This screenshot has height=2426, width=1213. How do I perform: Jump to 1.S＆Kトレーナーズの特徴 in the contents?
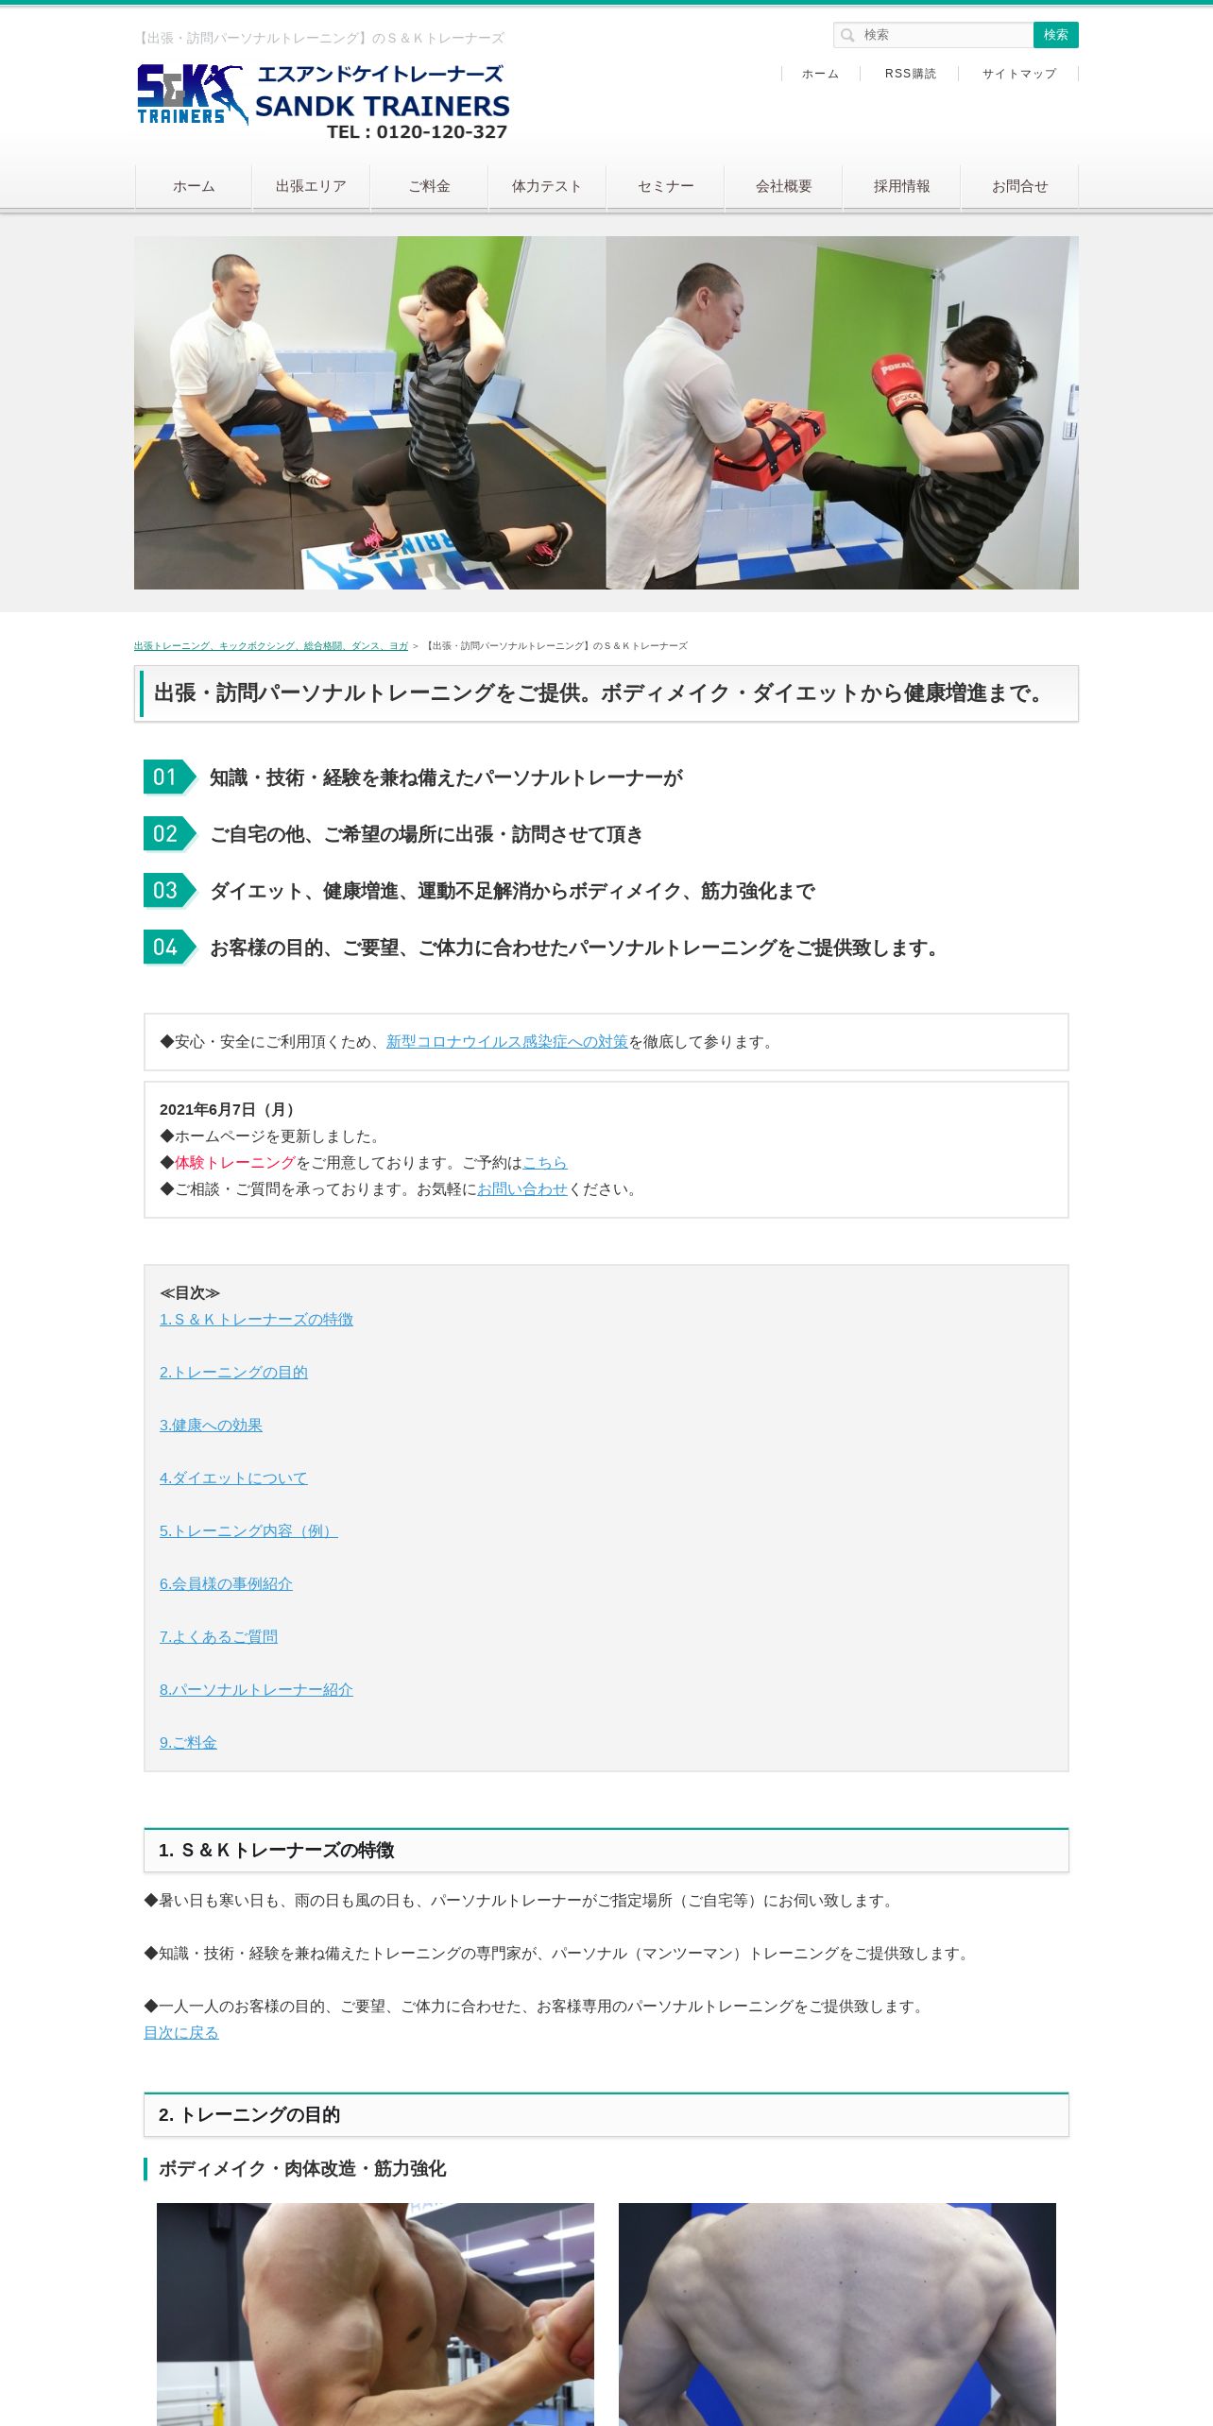click(x=256, y=1319)
